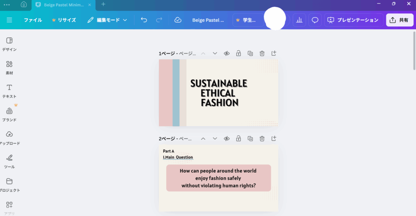Delete page 1 with trash icon
Screen dimensions: 416x216
pyautogui.click(x=262, y=53)
